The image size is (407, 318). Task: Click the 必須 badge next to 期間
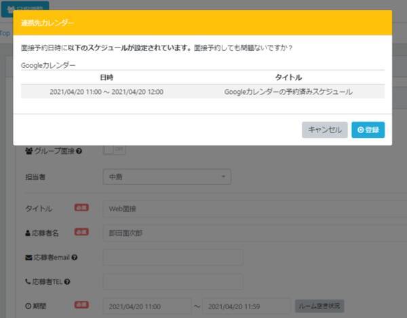point(81,304)
